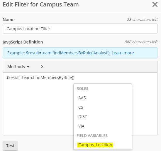Click the 968 characters left counter
The width and height of the screenshot is (161, 151).
(141, 42)
